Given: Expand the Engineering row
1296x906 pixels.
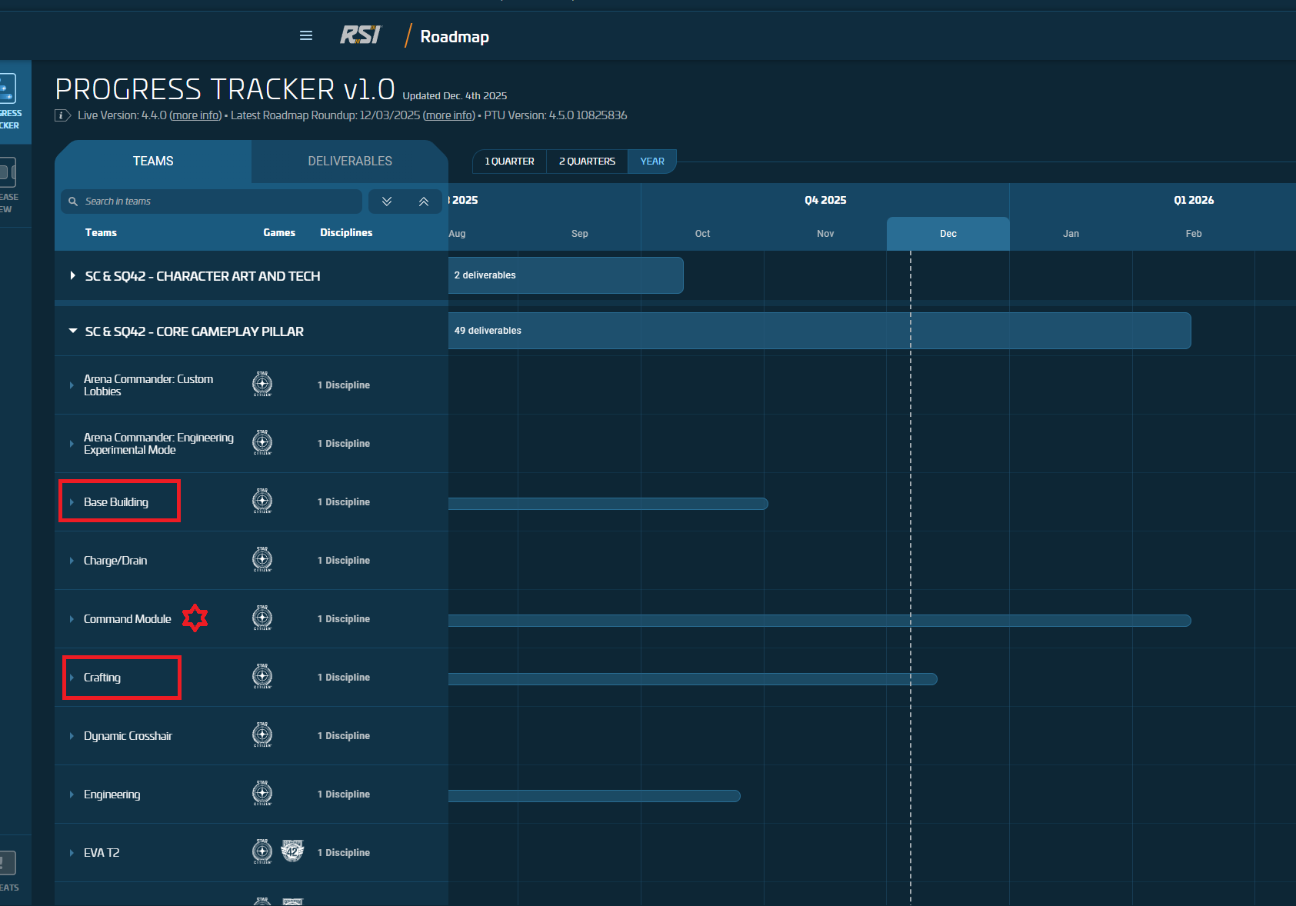Looking at the screenshot, I should pos(72,794).
